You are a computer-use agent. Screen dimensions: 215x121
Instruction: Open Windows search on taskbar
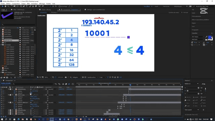[6, 119]
